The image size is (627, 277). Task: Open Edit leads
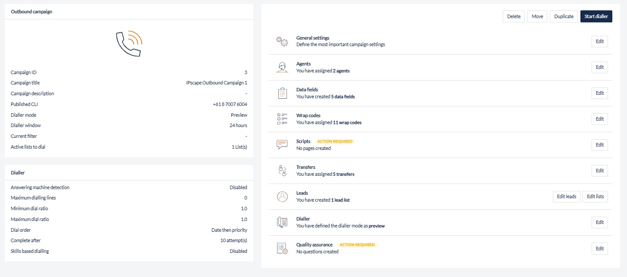[x=566, y=196]
